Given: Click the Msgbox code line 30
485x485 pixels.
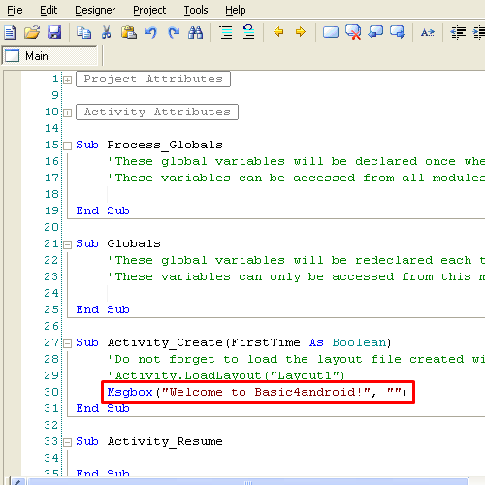Looking at the screenshot, I should pos(258,392).
